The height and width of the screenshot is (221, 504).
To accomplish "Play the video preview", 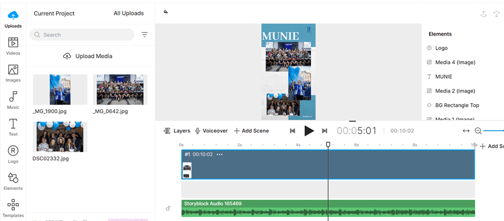I will click(x=309, y=130).
